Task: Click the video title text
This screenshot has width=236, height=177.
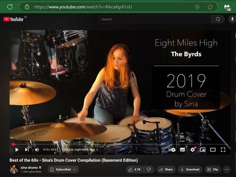Action: (x=74, y=160)
